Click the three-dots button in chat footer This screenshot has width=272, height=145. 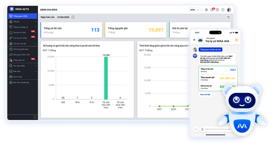click(196, 129)
